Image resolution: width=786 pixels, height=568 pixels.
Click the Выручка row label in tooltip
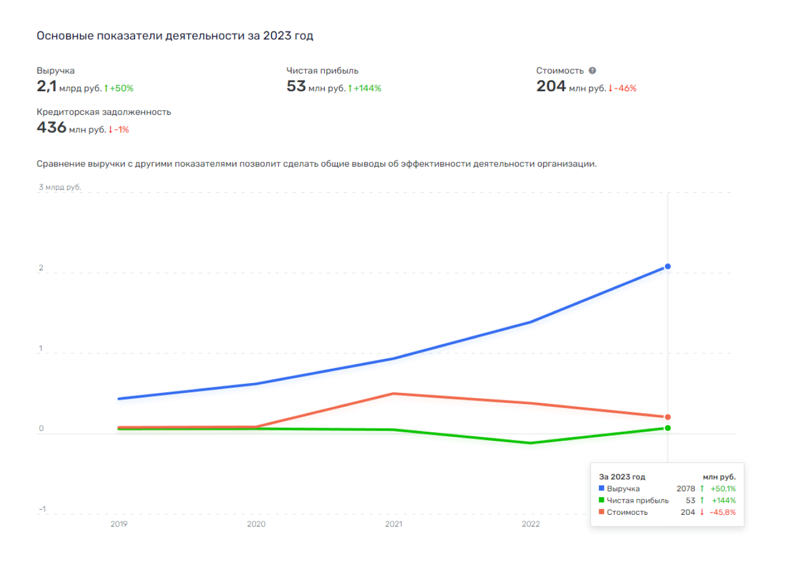point(623,488)
